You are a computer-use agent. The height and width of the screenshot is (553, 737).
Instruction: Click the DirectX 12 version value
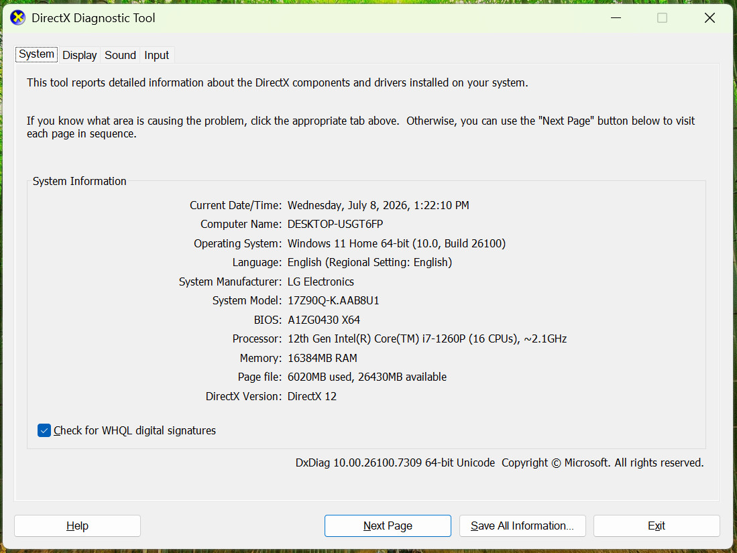click(312, 396)
